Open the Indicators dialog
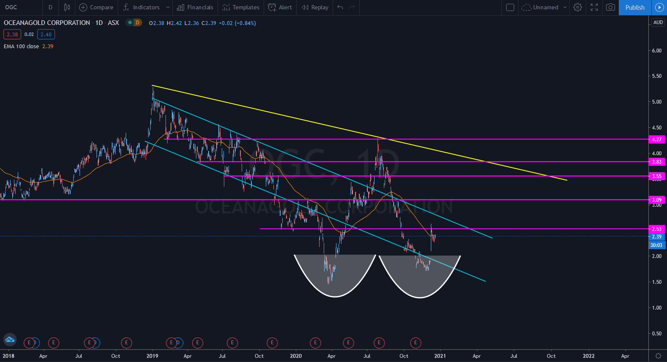The width and height of the screenshot is (667, 362). (141, 7)
